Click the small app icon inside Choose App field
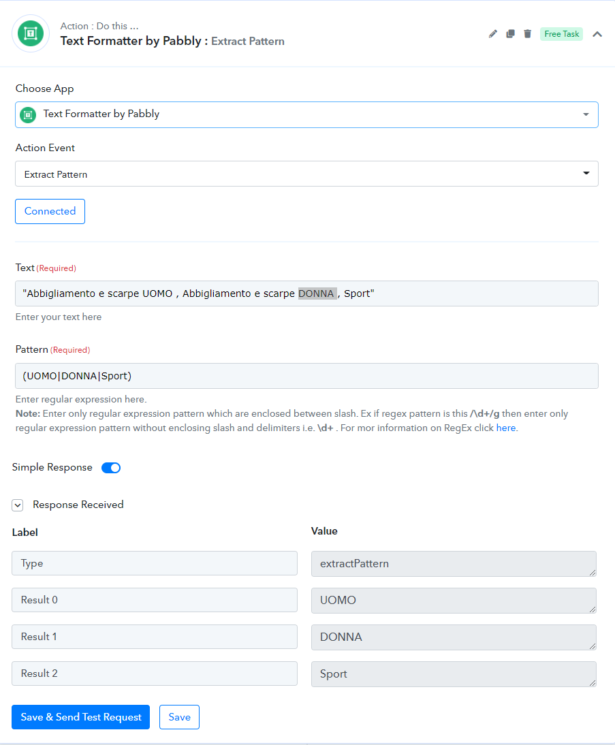The width and height of the screenshot is (615, 745). click(28, 114)
